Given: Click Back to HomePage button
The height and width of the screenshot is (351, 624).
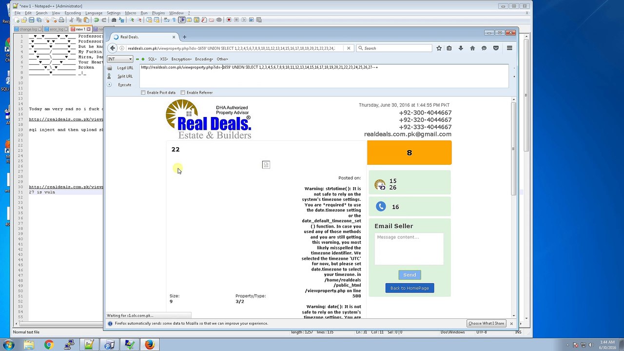Looking at the screenshot, I should 409,288.
